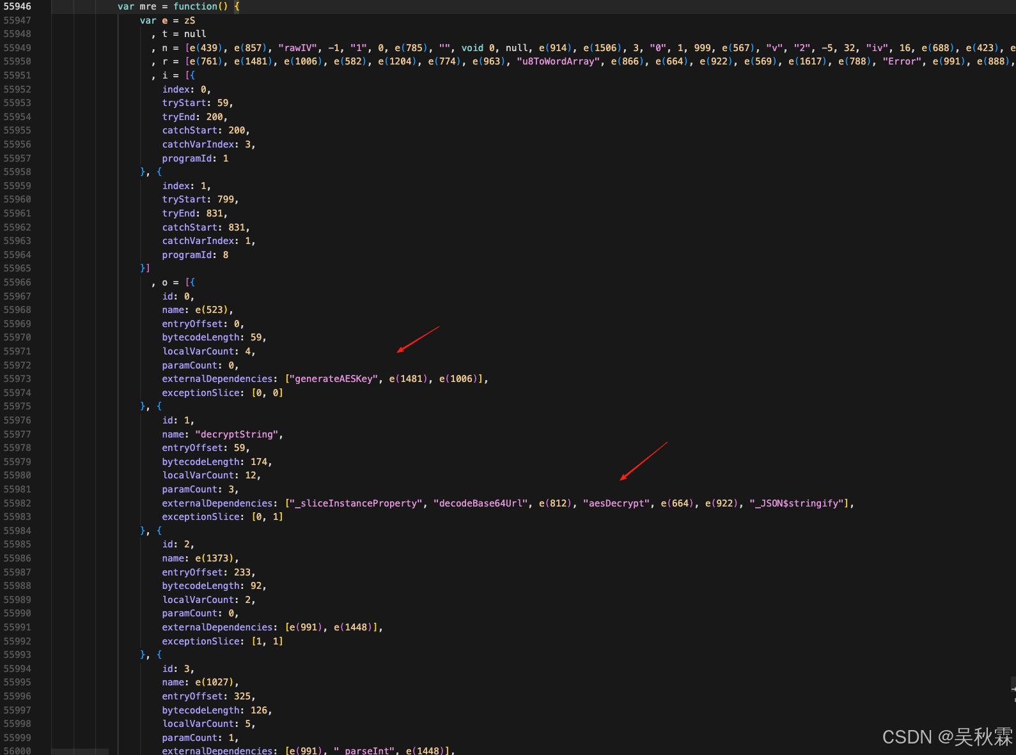
Task: Click "localVarCount: 2," text
Action: (x=209, y=600)
